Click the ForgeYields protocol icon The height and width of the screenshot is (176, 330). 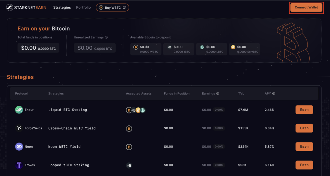19,128
